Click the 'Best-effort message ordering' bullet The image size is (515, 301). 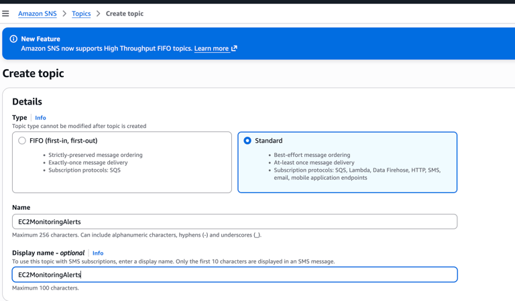312,155
